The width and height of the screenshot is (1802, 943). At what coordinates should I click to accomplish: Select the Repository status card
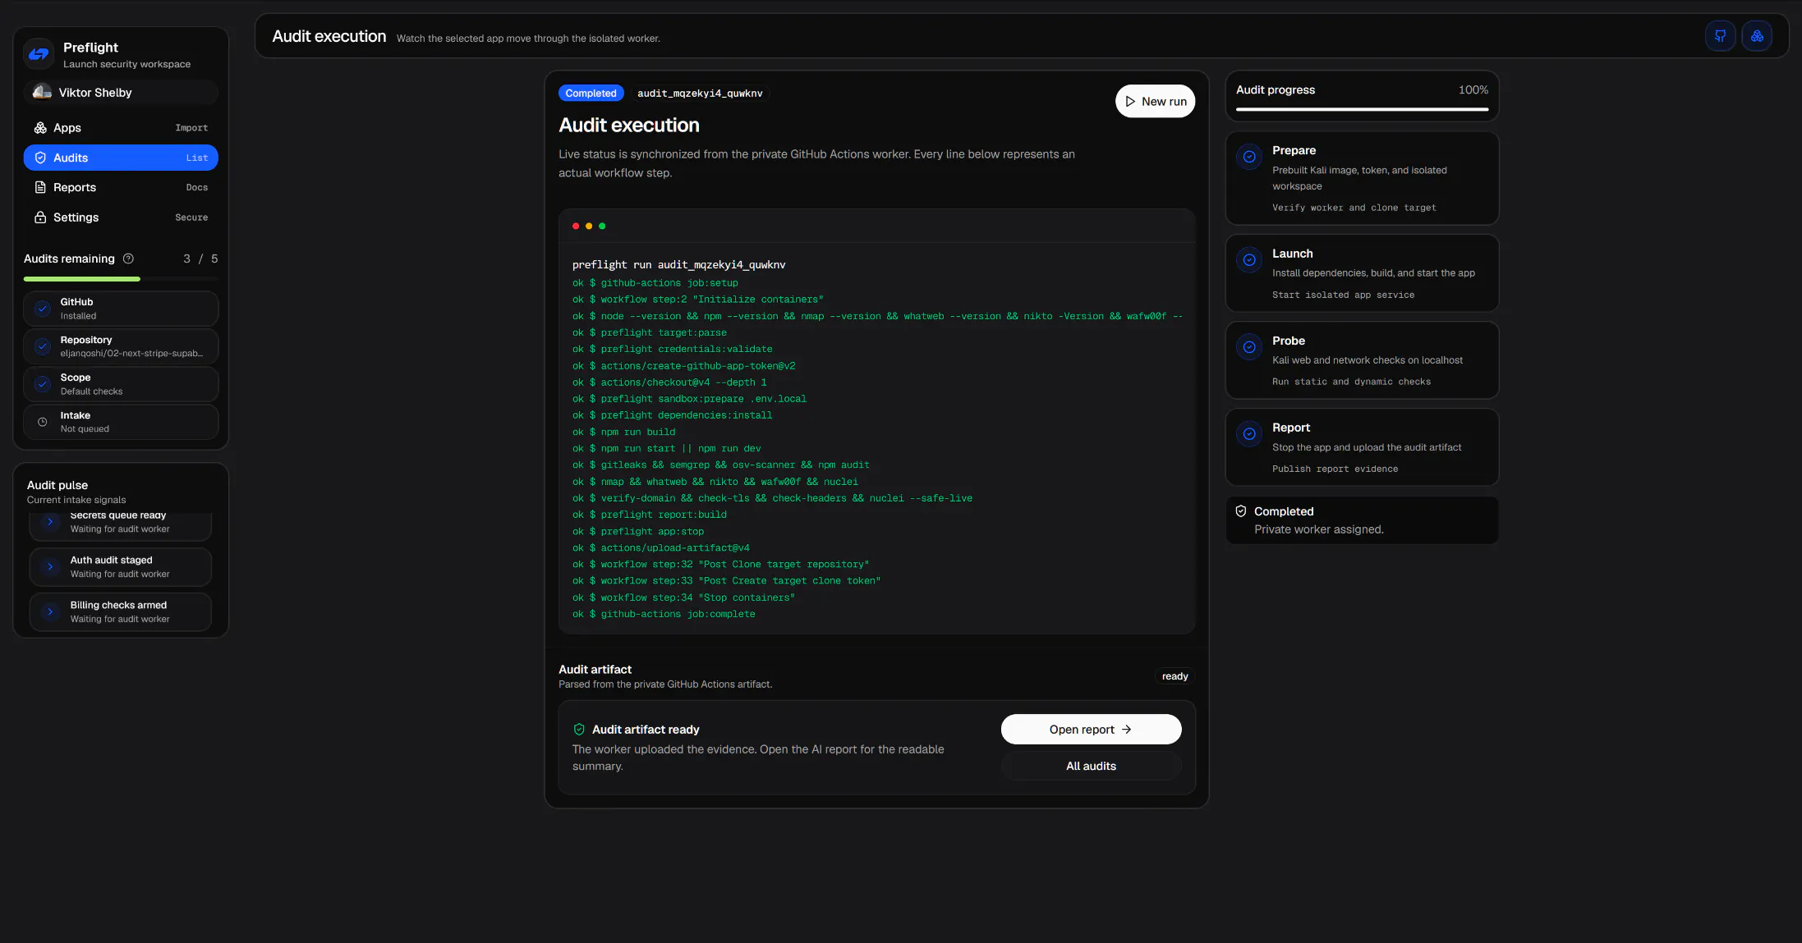(x=121, y=346)
